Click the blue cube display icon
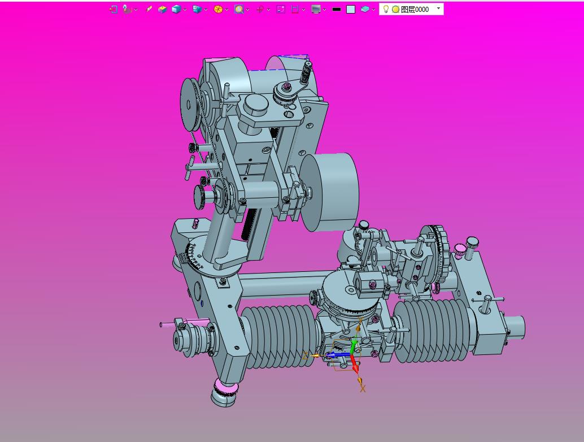This screenshot has width=584, height=442. 176,9
